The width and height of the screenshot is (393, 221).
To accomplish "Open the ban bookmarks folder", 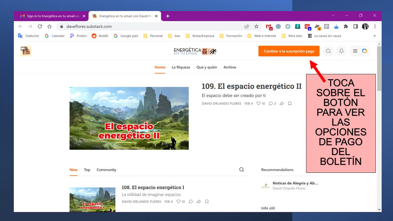I will click(174, 36).
